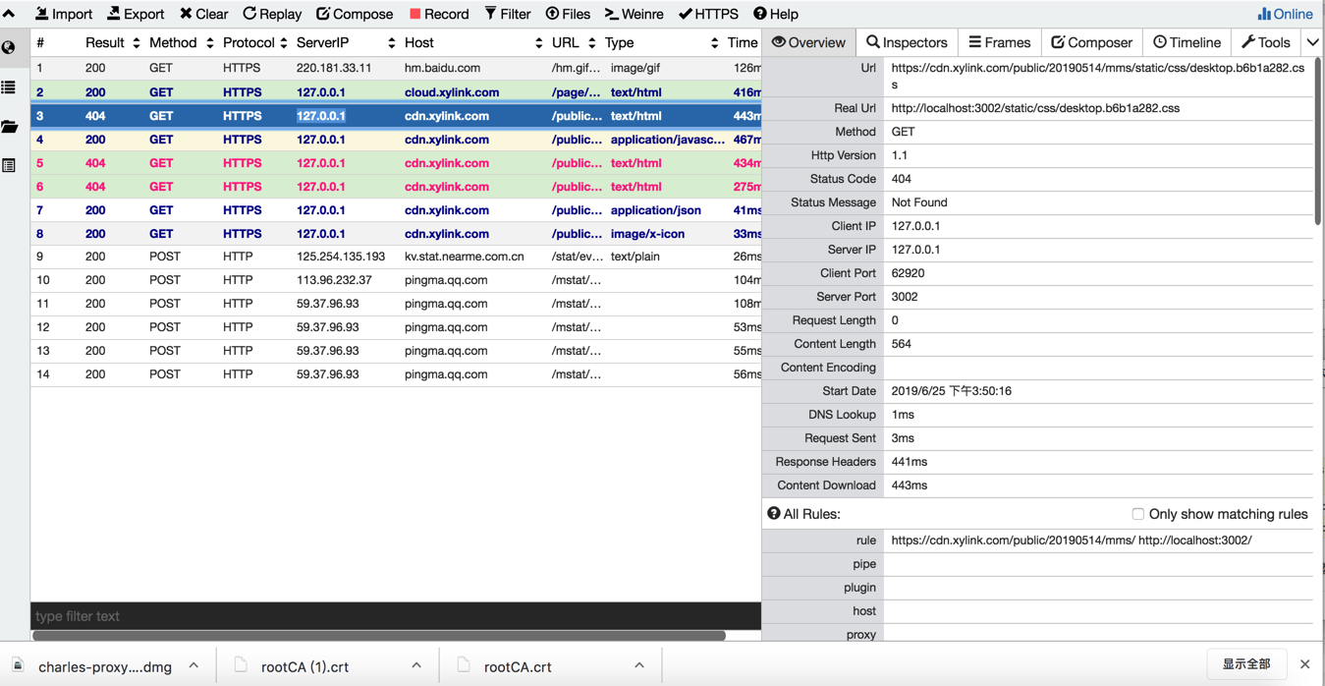This screenshot has width=1325, height=686.
Task: Open the rootCA.crt download item
Action: pos(506,666)
